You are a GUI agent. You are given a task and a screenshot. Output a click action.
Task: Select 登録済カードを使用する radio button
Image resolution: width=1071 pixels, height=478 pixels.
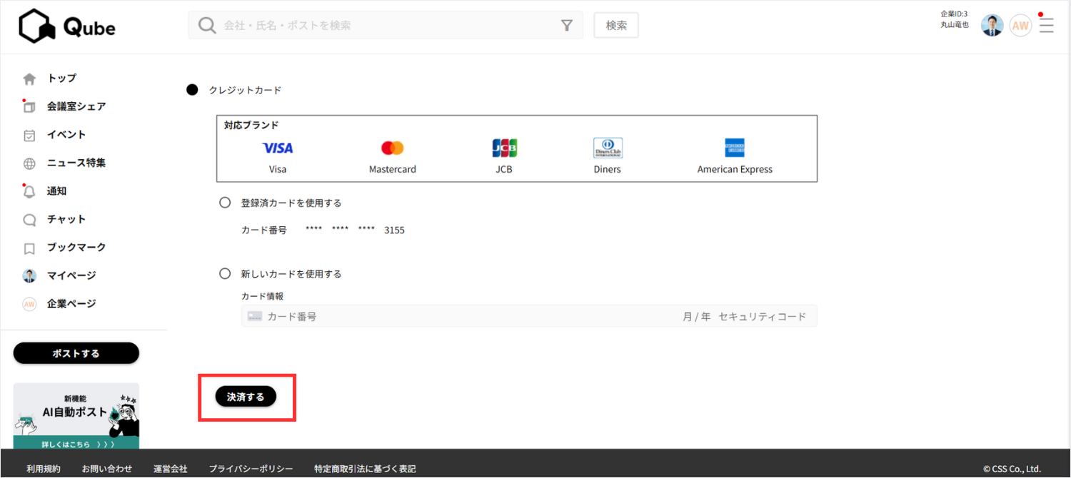225,203
